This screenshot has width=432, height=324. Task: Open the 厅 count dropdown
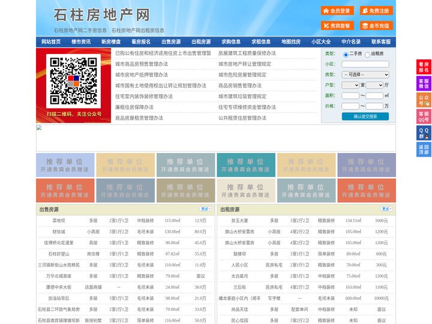pyautogui.click(x=374, y=85)
